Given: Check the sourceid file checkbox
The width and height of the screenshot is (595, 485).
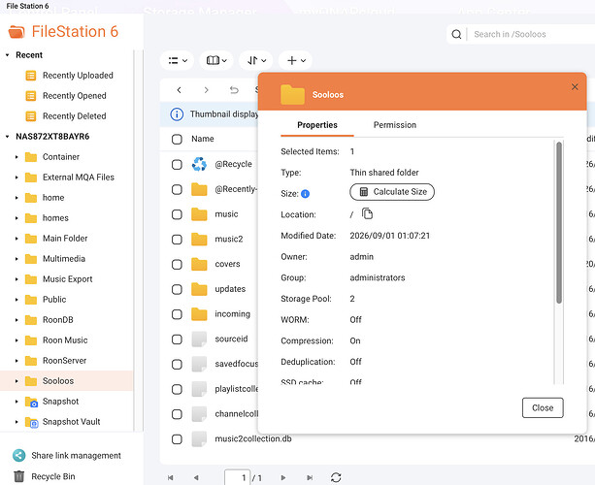Looking at the screenshot, I should tap(177, 339).
